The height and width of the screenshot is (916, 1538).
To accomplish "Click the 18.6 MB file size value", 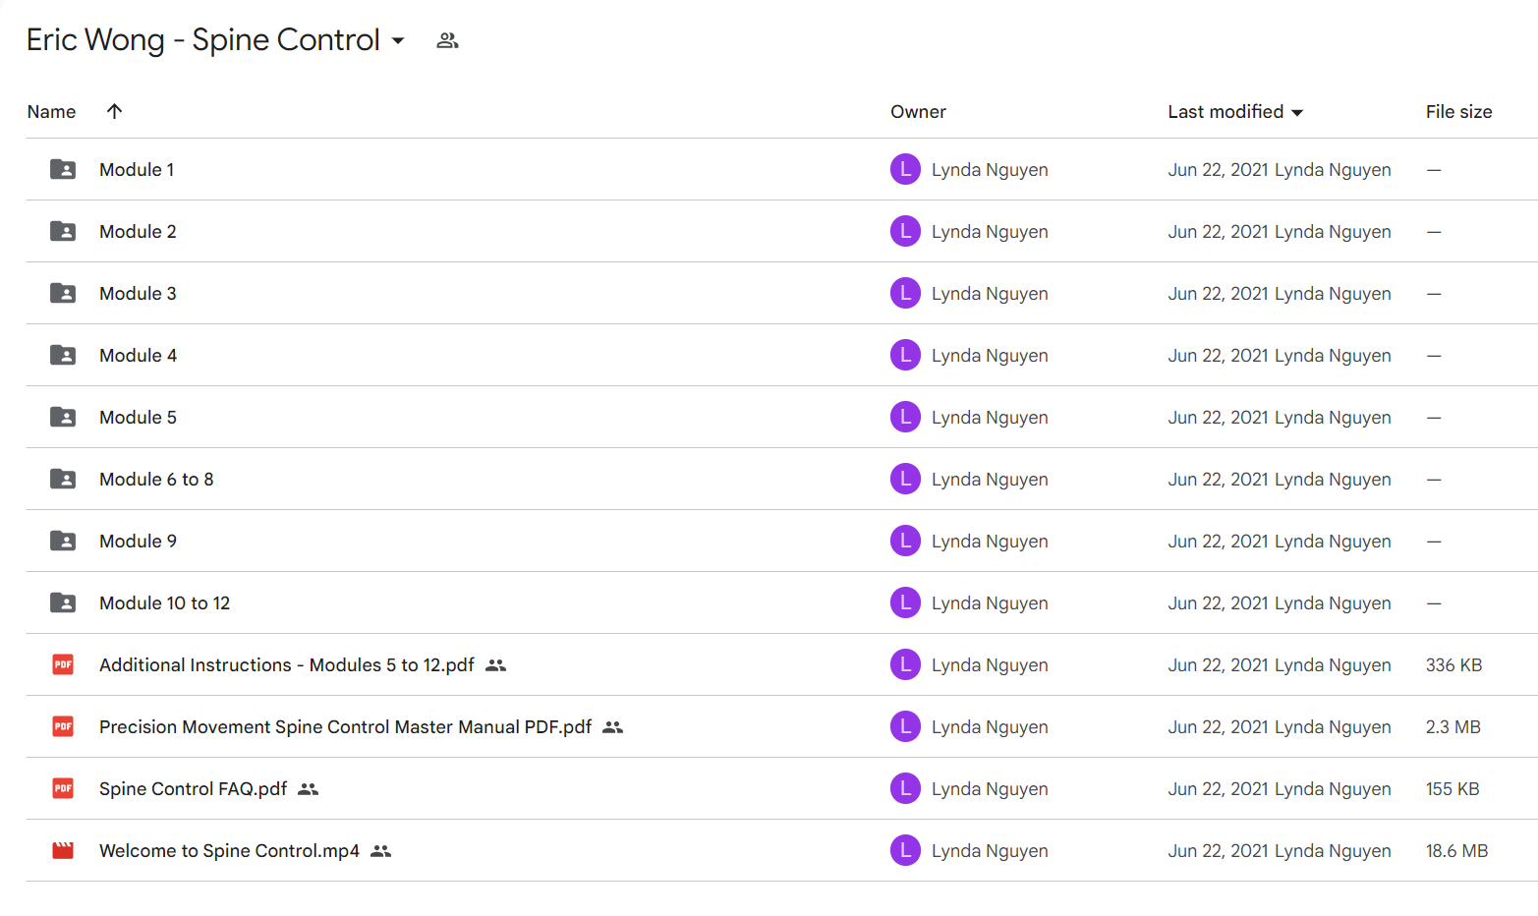I will (x=1456, y=851).
